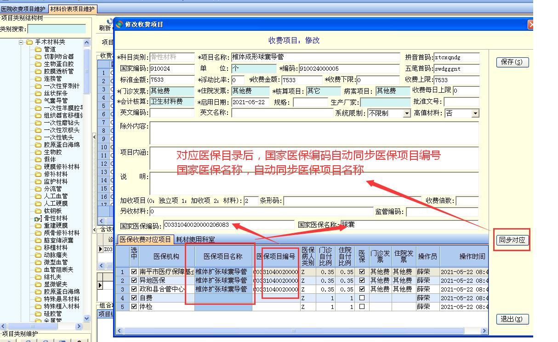The width and height of the screenshot is (558, 342).
Task: Open the 耗材使用科室 tab
Action: pyautogui.click(x=196, y=240)
